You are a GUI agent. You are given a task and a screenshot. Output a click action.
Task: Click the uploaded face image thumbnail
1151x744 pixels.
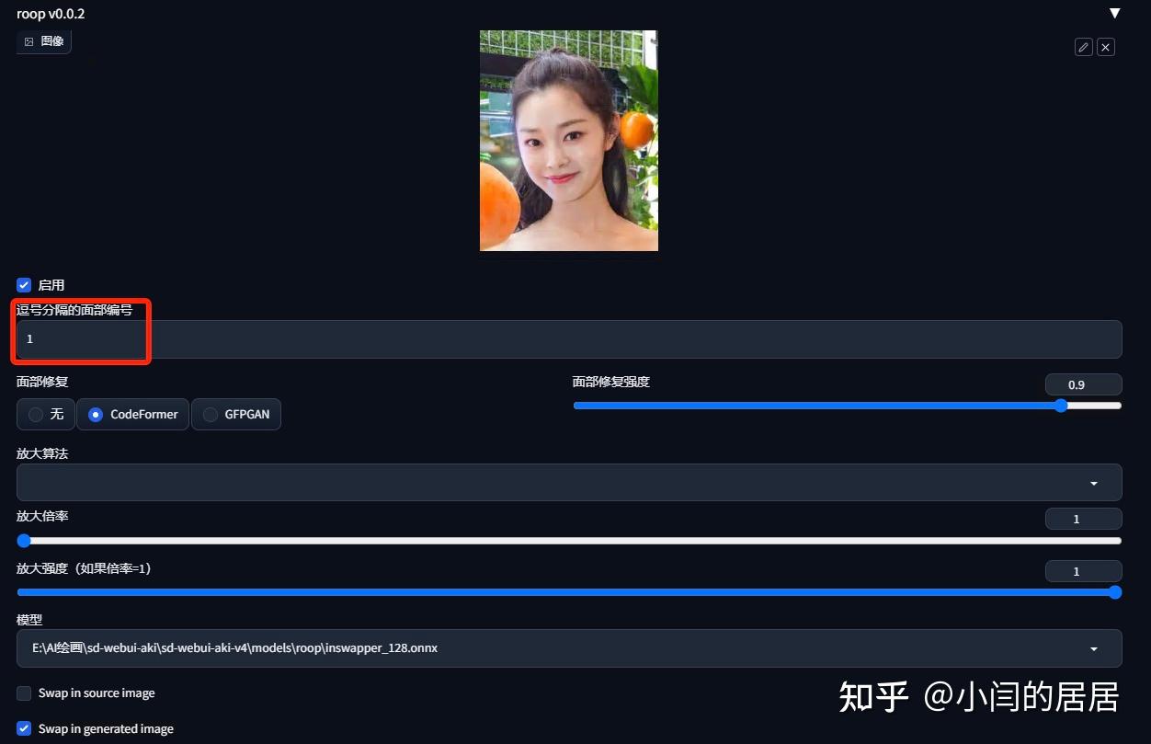tap(568, 140)
